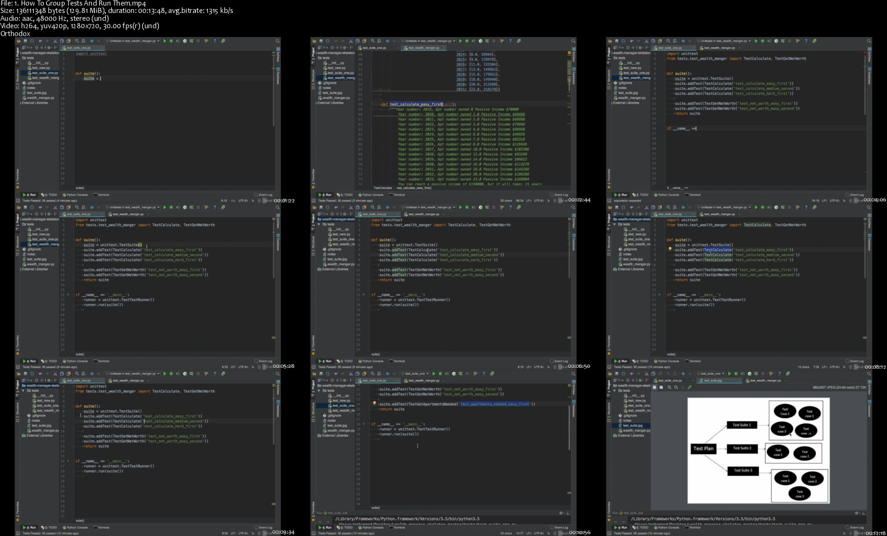
Task: Click the TestCalculate breadcrumb in the 00:02:44 frame
Action: (383, 188)
